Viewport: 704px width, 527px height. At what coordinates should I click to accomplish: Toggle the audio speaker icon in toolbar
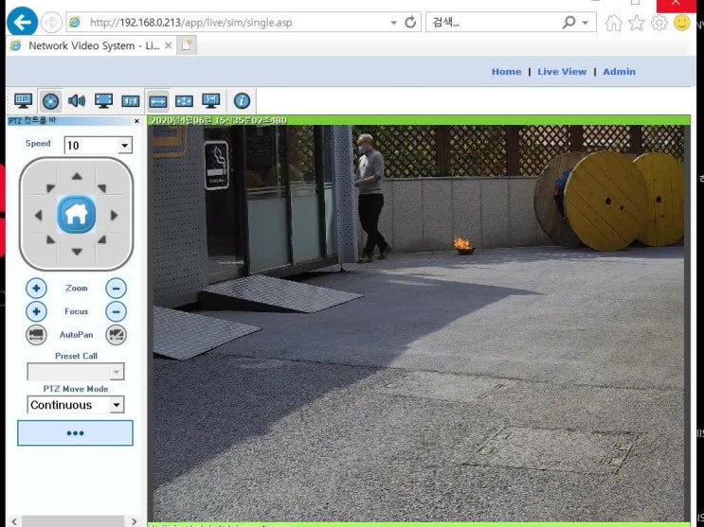pos(77,100)
